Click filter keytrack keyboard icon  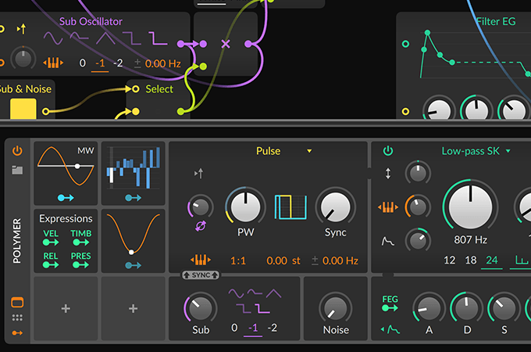click(x=388, y=207)
